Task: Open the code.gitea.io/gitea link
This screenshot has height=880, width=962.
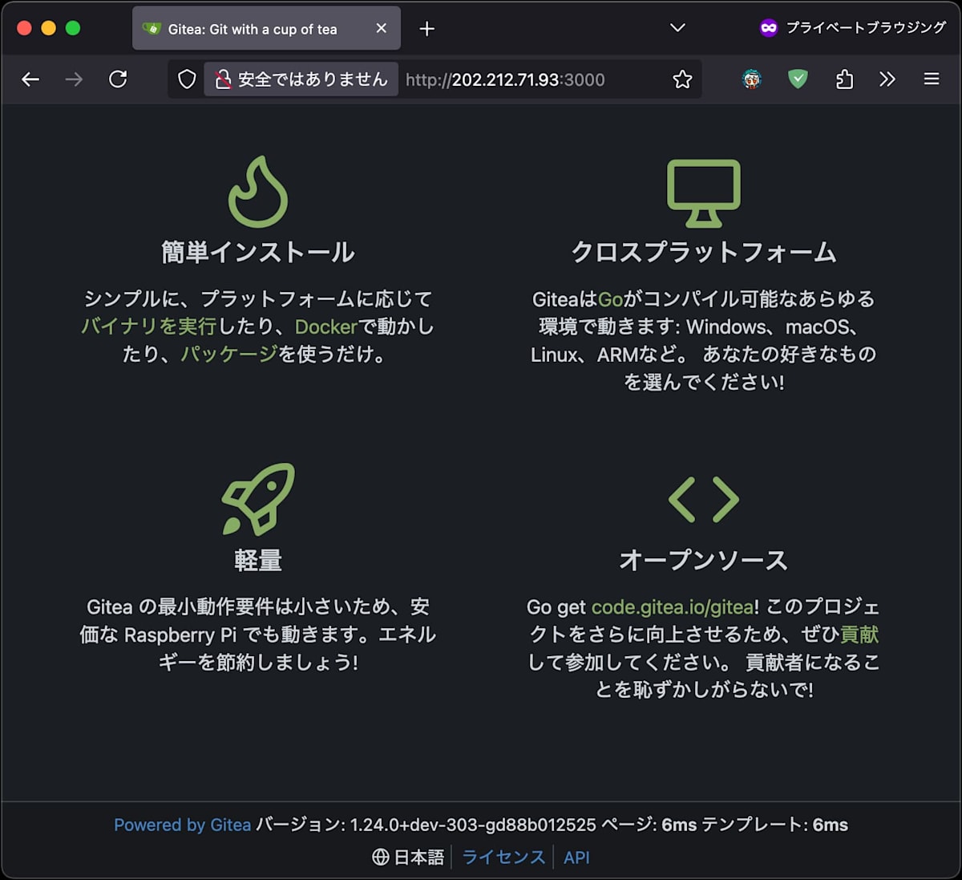Action: pos(673,607)
